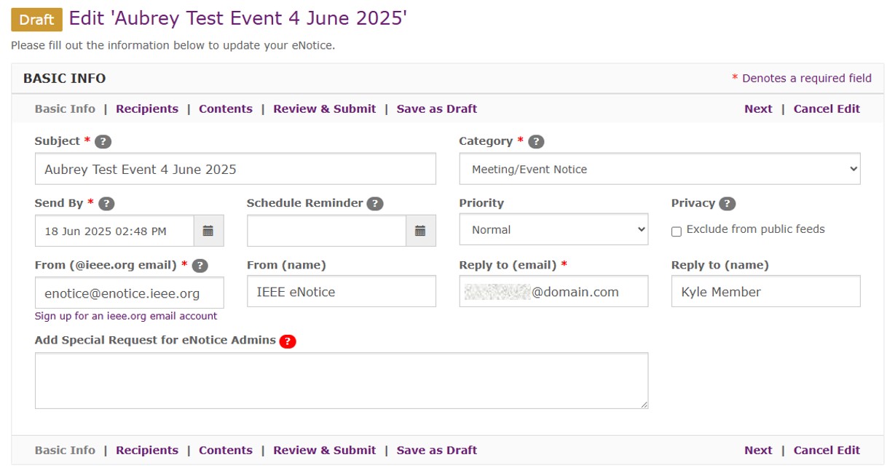
Task: Open the top Review & Submit step
Action: tap(325, 108)
